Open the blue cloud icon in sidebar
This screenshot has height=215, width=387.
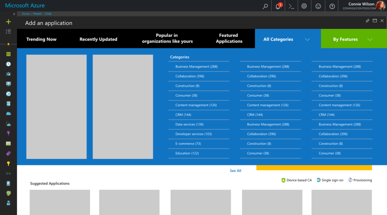[9, 114]
